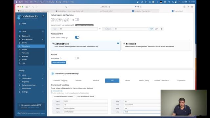
Task: Toggle the Safari sidebar button
Action: (x=27, y=7)
